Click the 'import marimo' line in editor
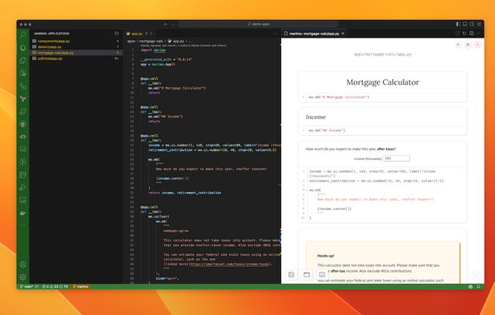The height and width of the screenshot is (315, 495). click(x=153, y=50)
